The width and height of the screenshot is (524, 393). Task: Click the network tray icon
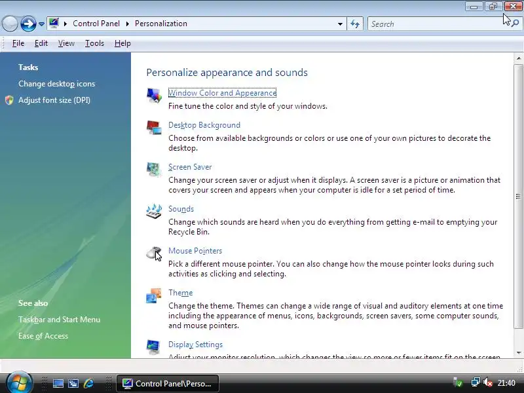click(476, 383)
